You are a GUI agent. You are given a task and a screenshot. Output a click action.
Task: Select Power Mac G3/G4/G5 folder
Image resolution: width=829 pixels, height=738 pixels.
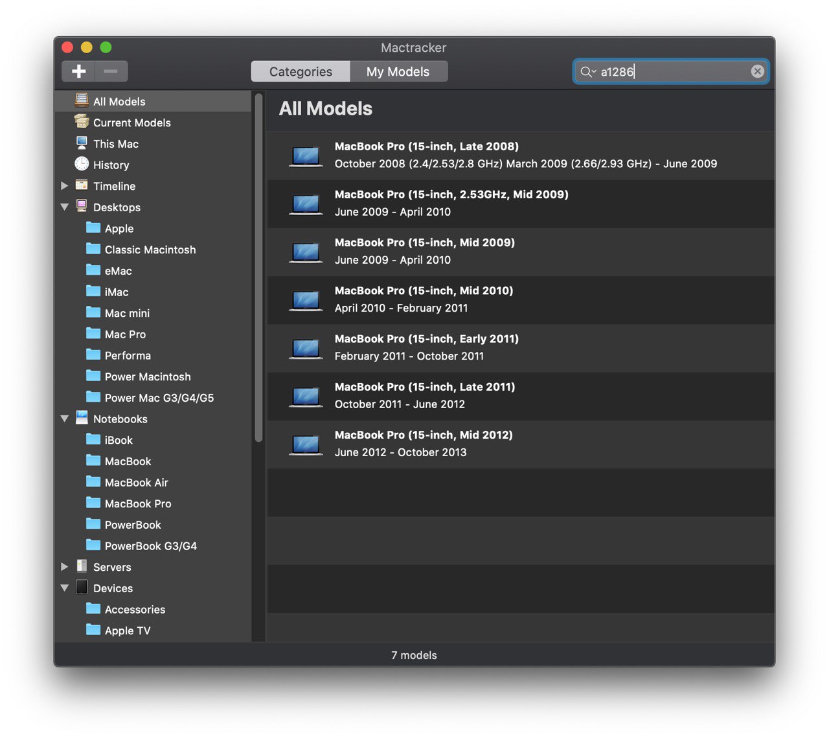pos(153,398)
